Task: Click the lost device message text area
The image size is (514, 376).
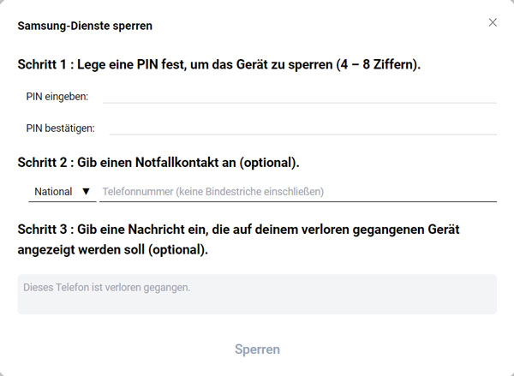Action: click(257, 294)
